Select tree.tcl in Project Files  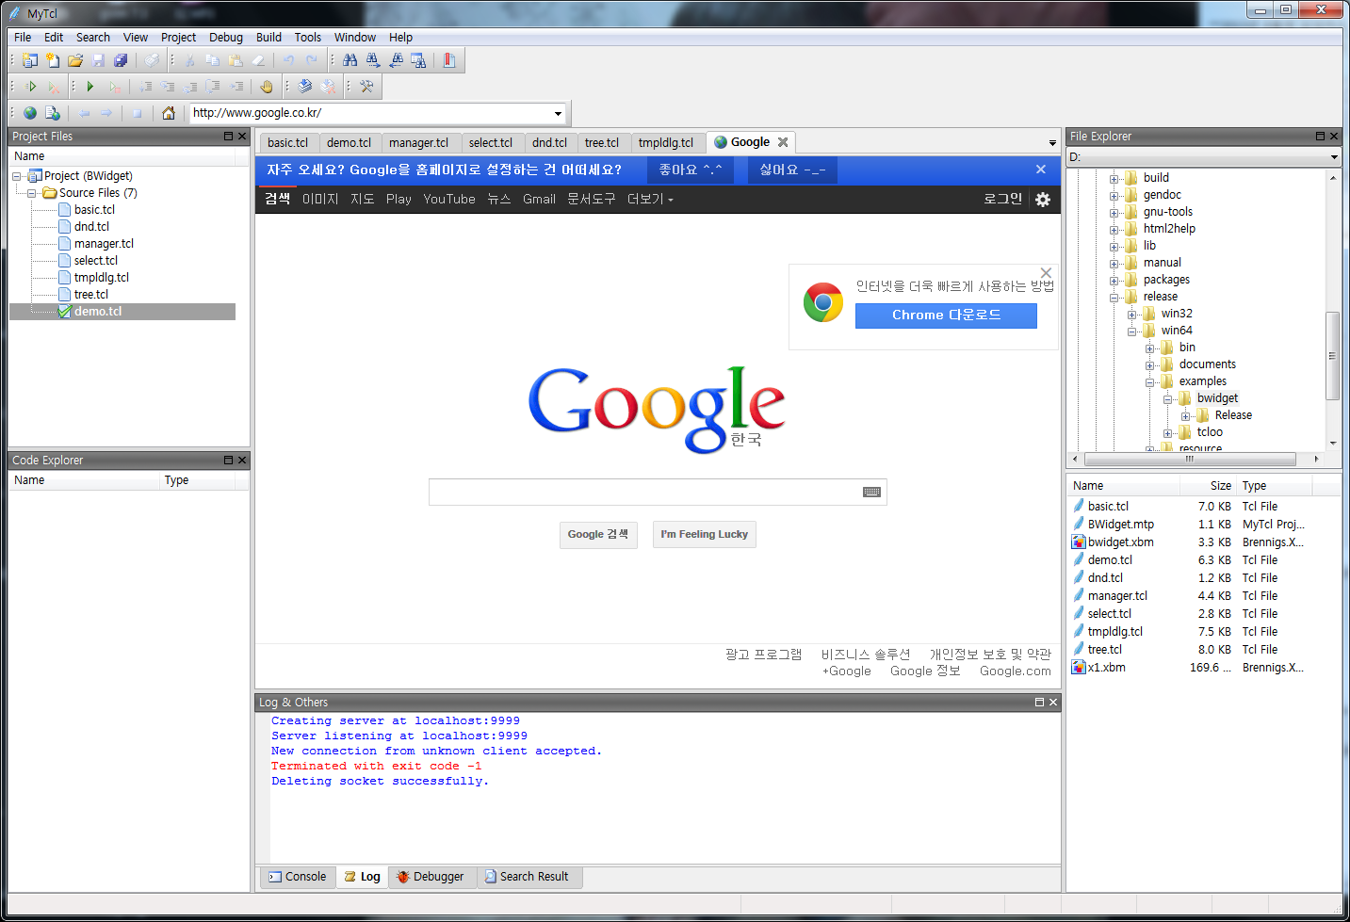tap(91, 295)
